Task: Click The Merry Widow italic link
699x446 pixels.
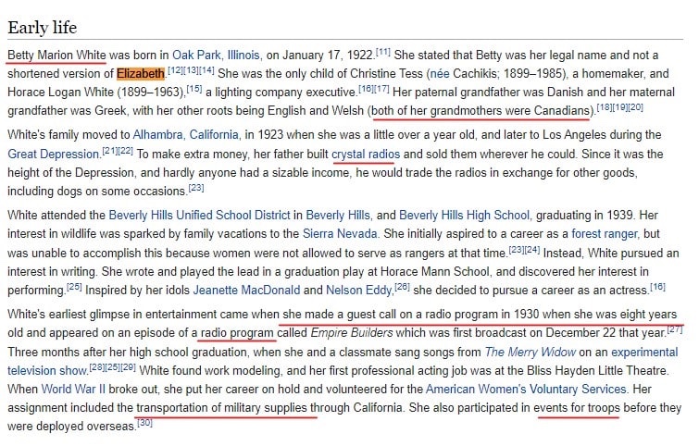Action: coord(530,352)
